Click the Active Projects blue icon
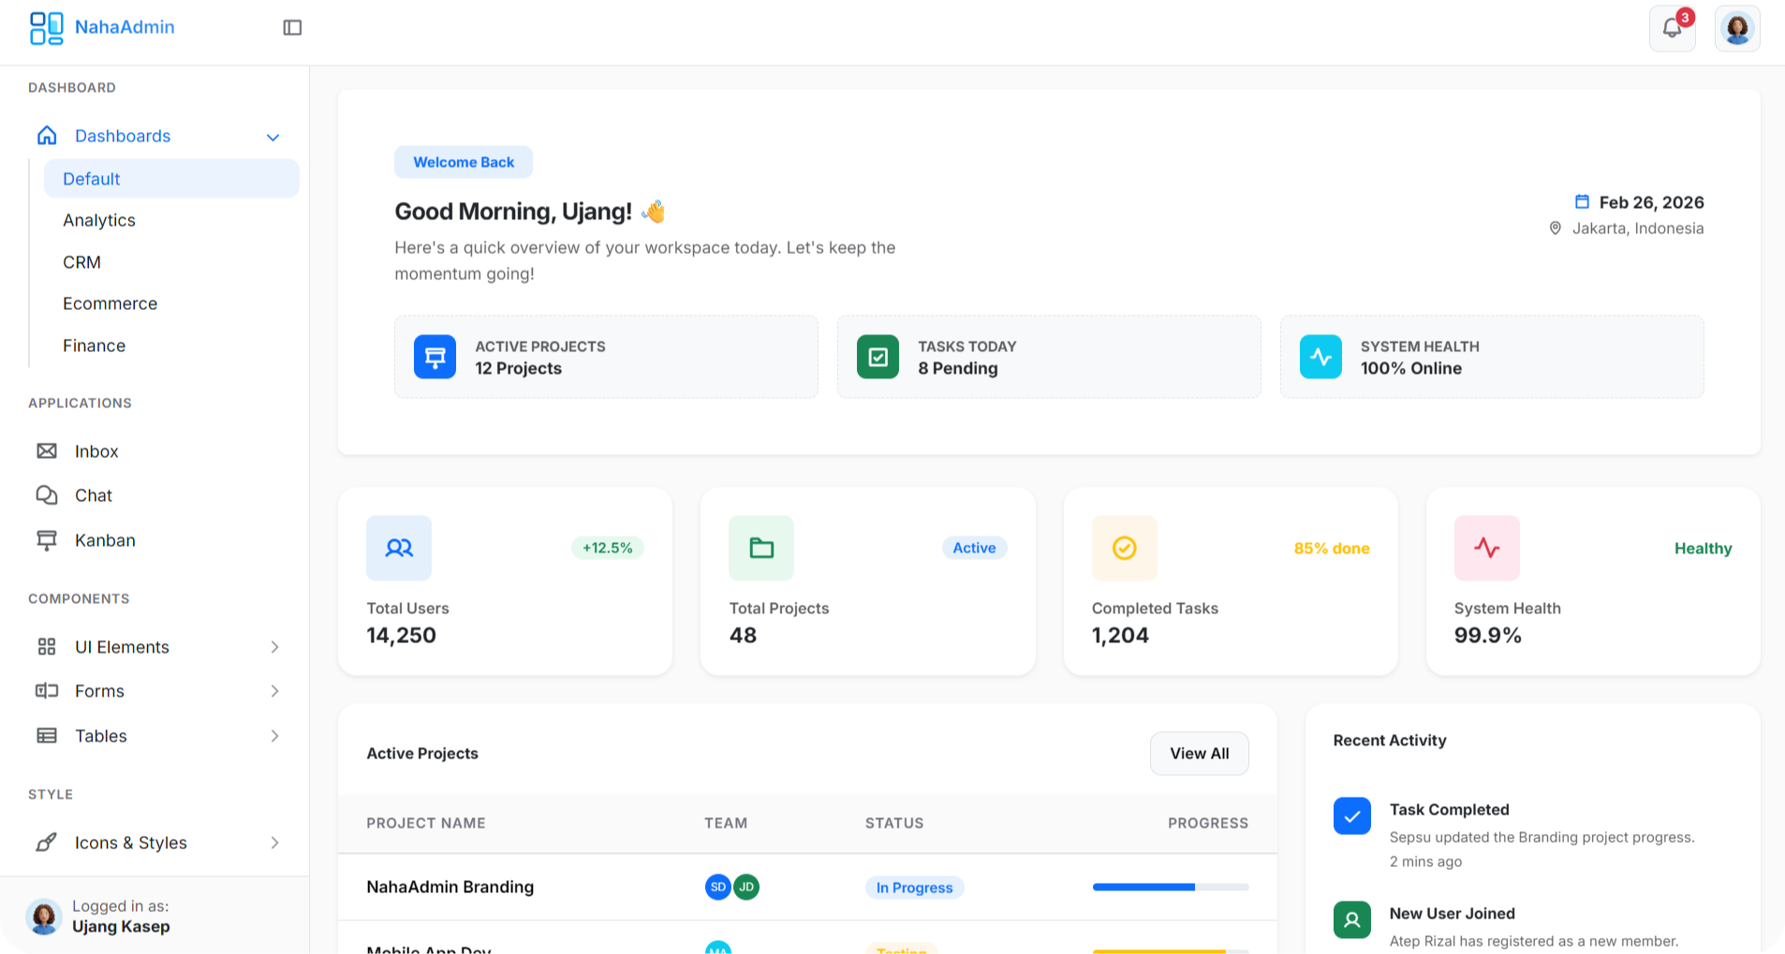The height and width of the screenshot is (954, 1785). coord(435,357)
